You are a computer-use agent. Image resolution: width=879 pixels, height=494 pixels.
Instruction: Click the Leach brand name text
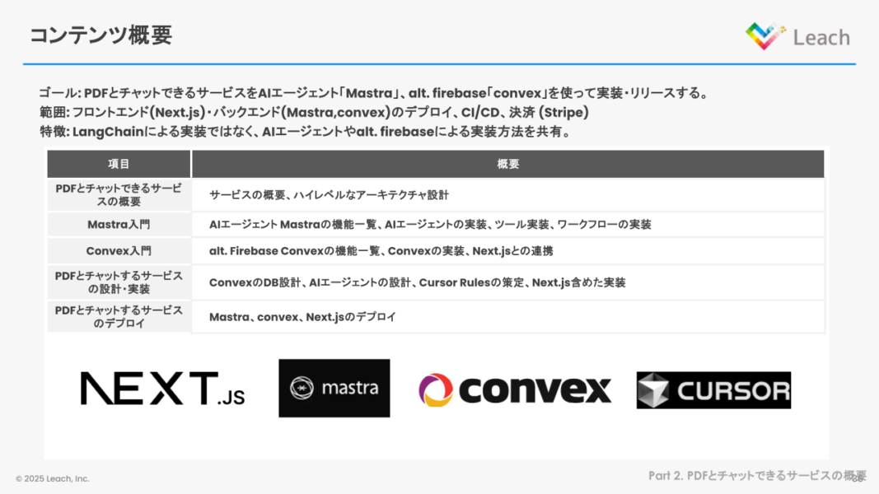(x=821, y=37)
